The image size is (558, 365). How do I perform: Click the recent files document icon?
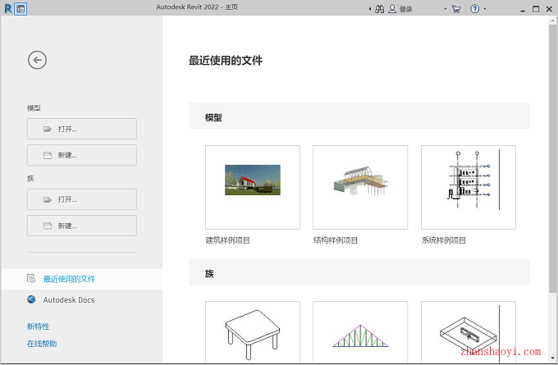(x=31, y=279)
